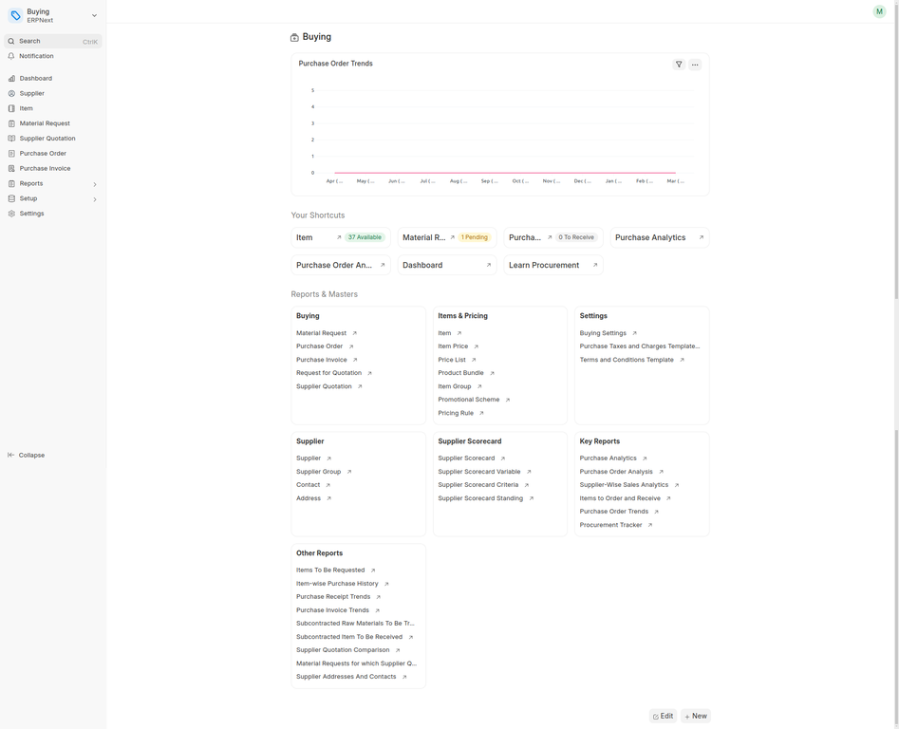Open the Purchase Analytics shortcut card
Screen dimensions: 899x729
click(x=659, y=237)
